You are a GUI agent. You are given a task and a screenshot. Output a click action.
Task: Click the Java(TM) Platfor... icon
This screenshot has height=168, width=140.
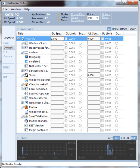26,116
